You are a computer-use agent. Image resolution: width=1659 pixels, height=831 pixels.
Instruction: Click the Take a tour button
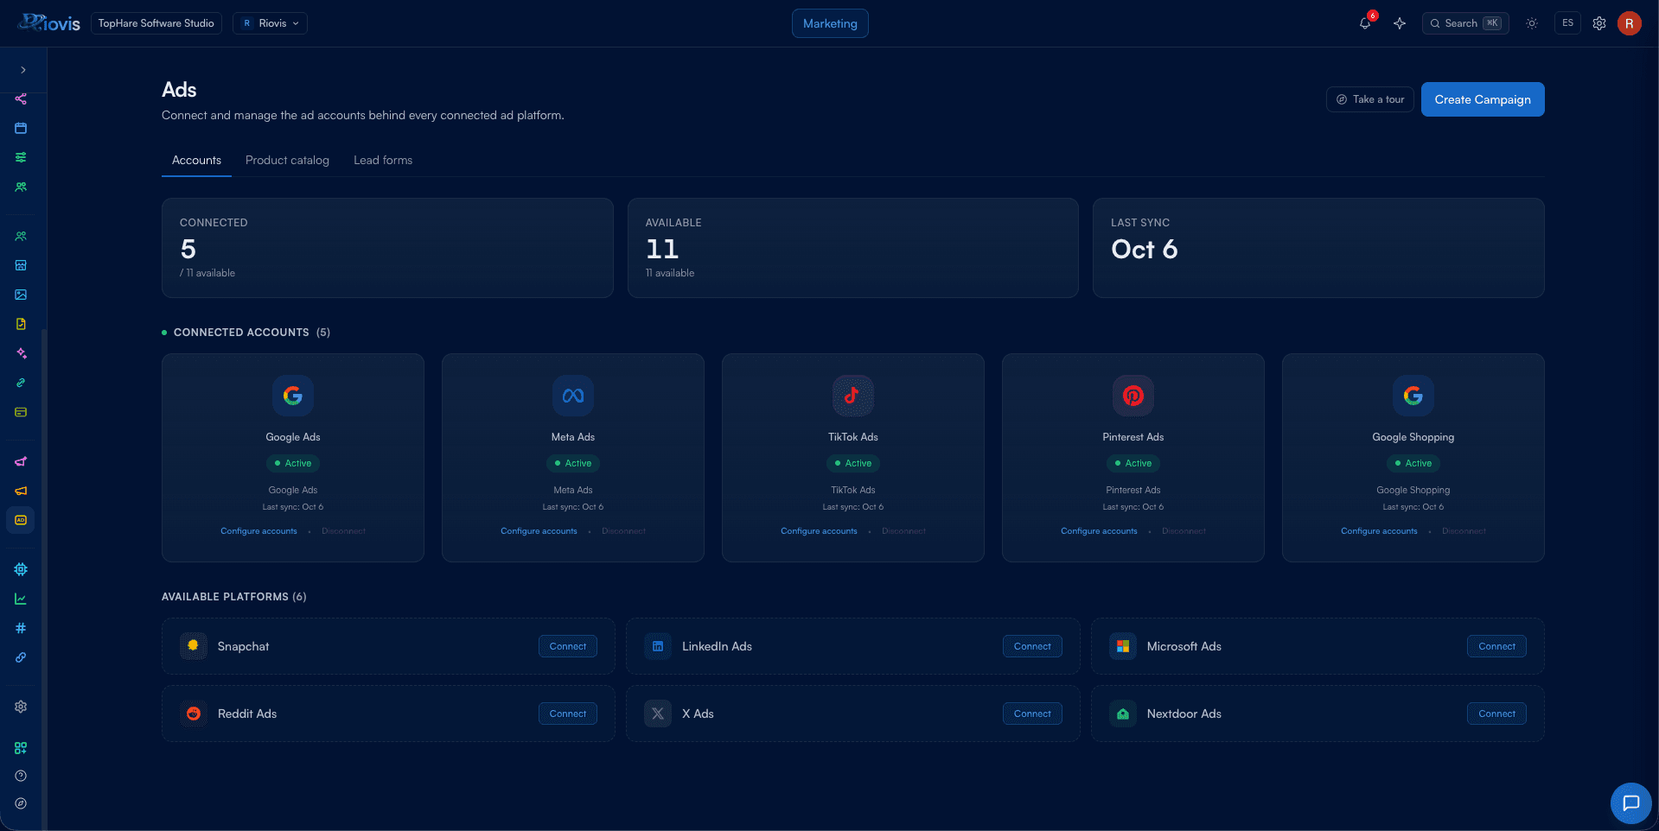(1370, 99)
